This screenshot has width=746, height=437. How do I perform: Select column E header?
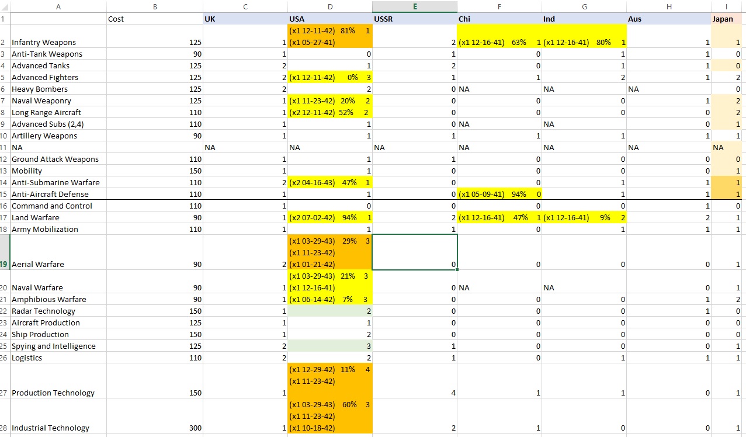(x=415, y=6)
